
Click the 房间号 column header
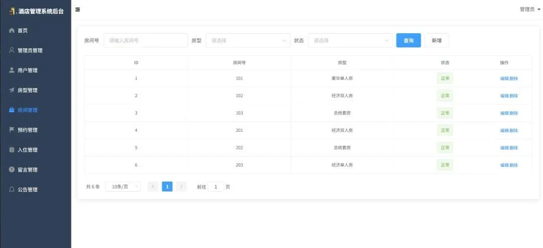pyautogui.click(x=239, y=63)
